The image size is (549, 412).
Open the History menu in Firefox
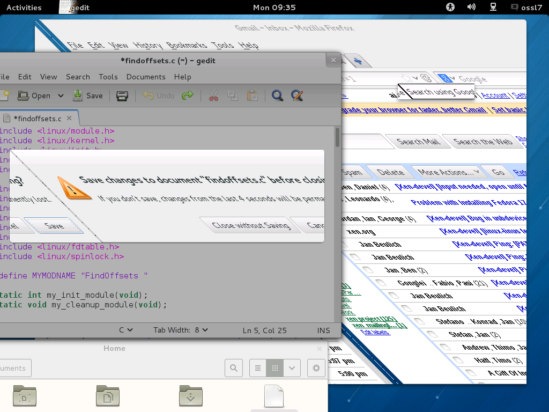tap(148, 45)
